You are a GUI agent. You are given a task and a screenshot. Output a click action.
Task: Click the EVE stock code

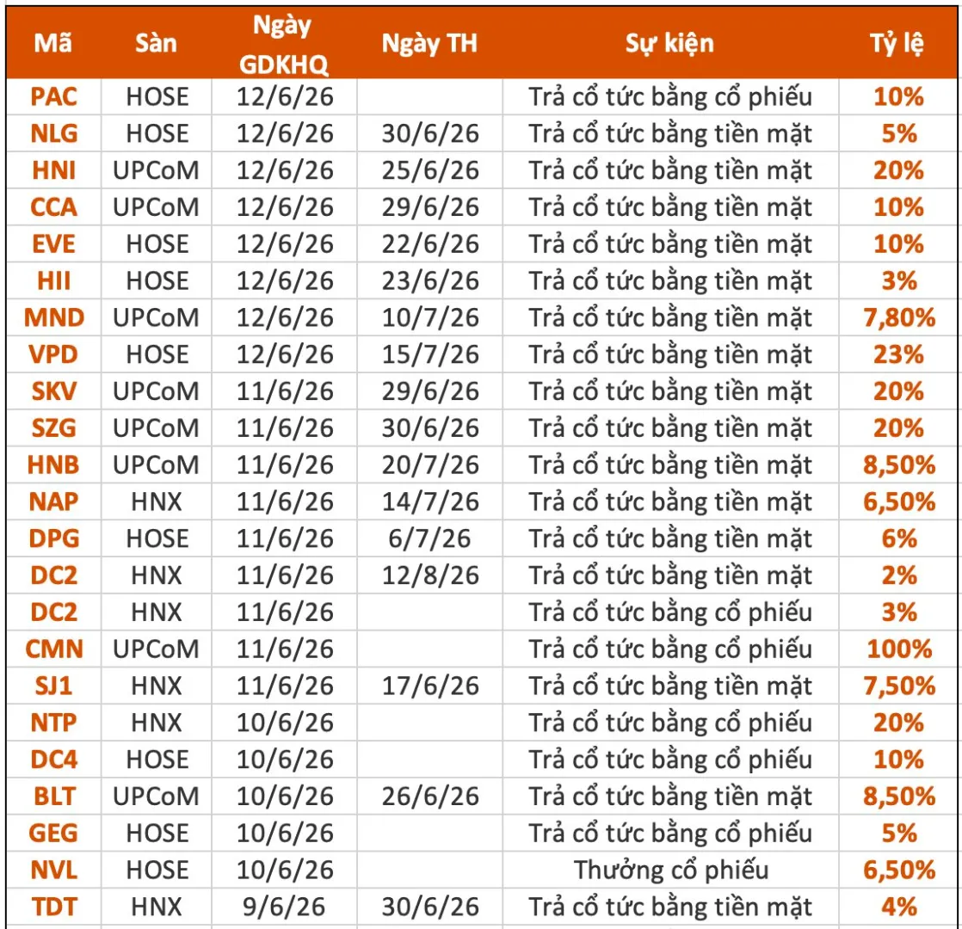[x=54, y=244]
